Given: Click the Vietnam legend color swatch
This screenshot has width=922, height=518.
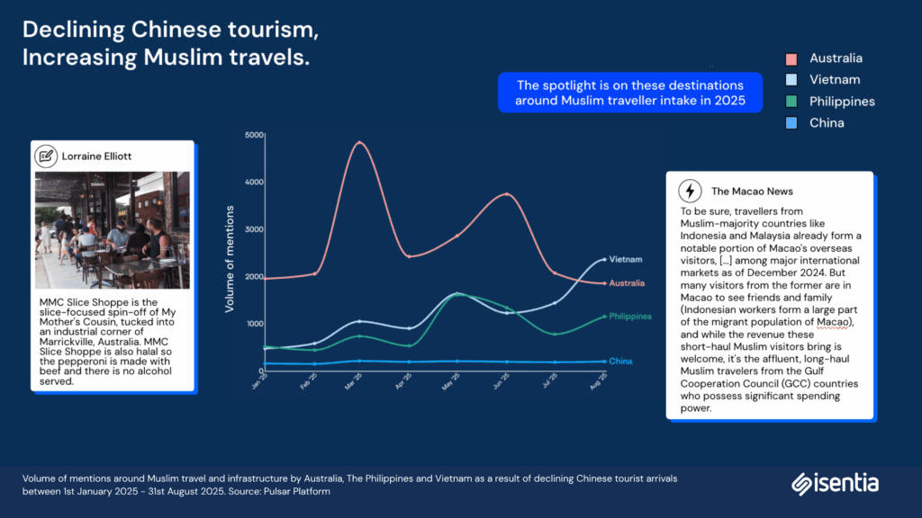Looking at the screenshot, I should tap(791, 80).
